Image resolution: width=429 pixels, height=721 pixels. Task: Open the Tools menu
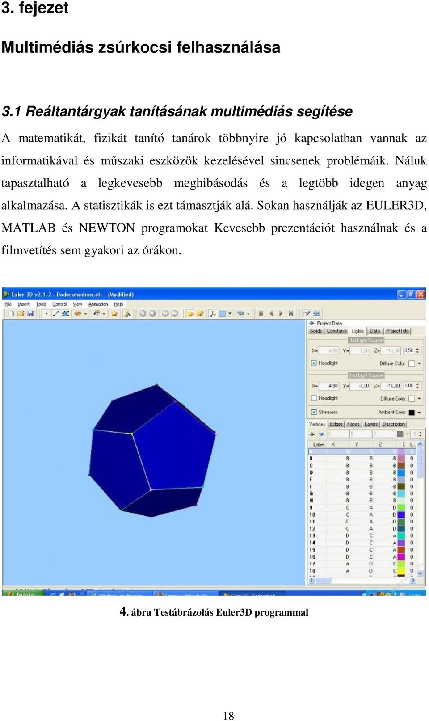pyautogui.click(x=41, y=304)
